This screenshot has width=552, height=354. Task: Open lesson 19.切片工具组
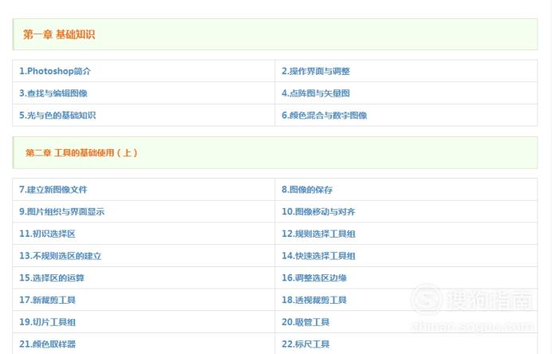[x=47, y=322]
